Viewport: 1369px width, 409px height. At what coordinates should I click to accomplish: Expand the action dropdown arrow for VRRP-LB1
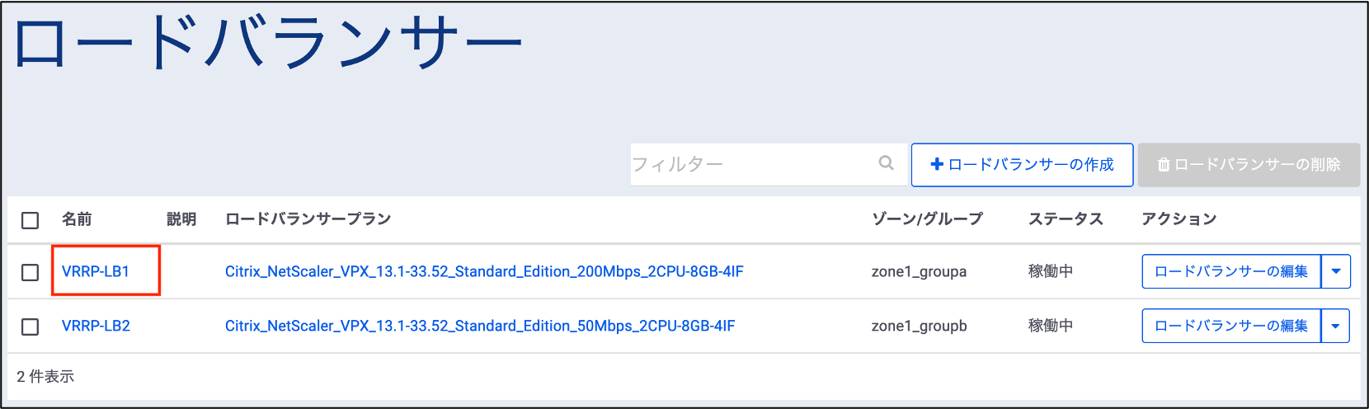1336,271
